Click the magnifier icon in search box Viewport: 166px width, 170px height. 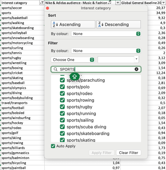pos(56,69)
